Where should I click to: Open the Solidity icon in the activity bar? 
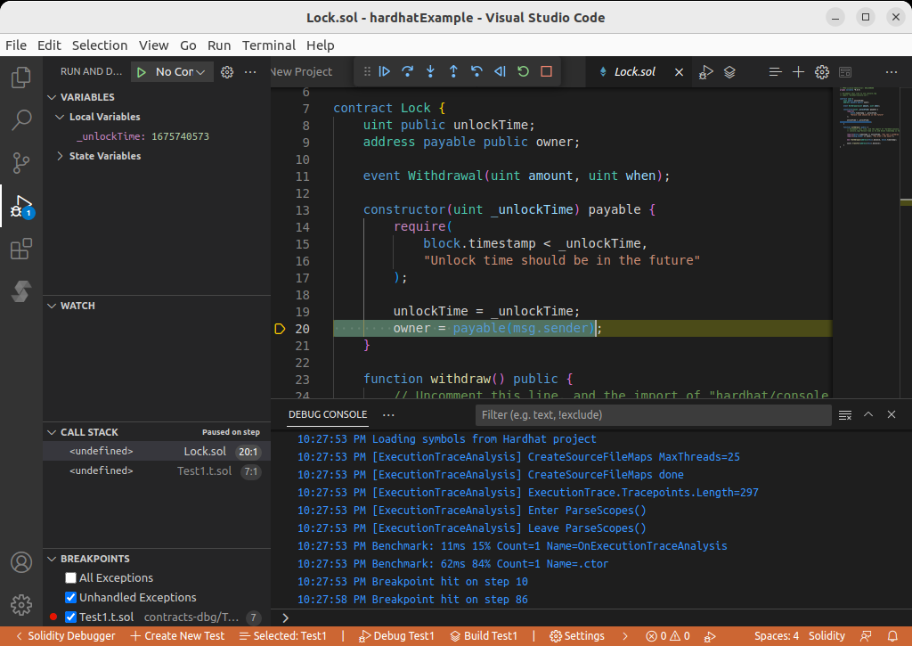tap(21, 292)
